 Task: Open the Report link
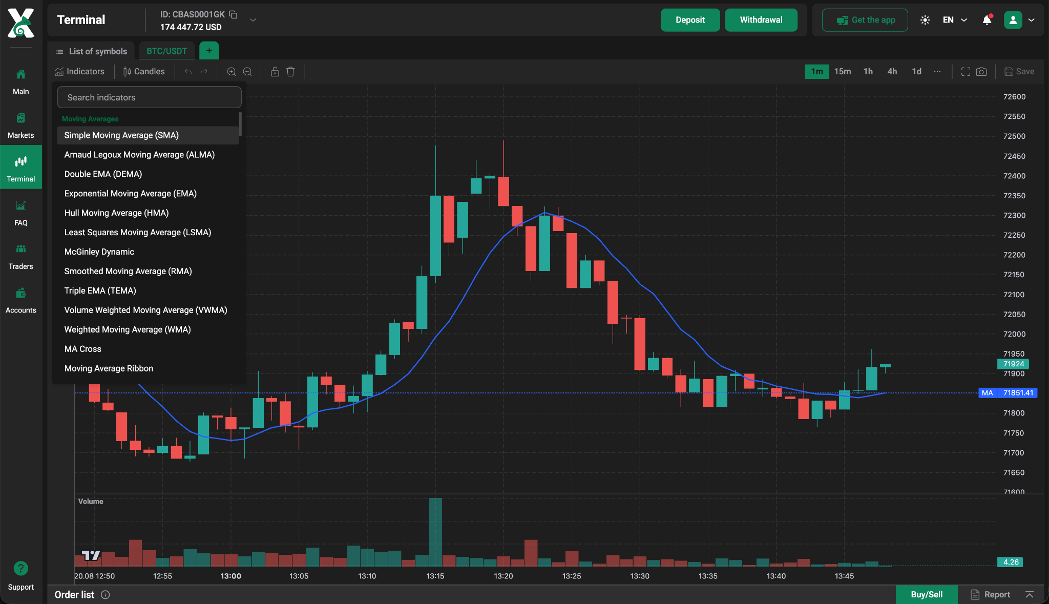tap(991, 595)
